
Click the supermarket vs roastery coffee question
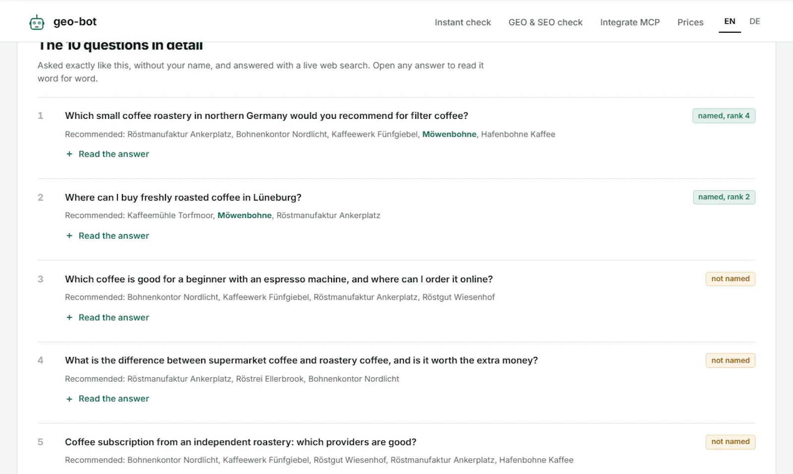(x=301, y=361)
